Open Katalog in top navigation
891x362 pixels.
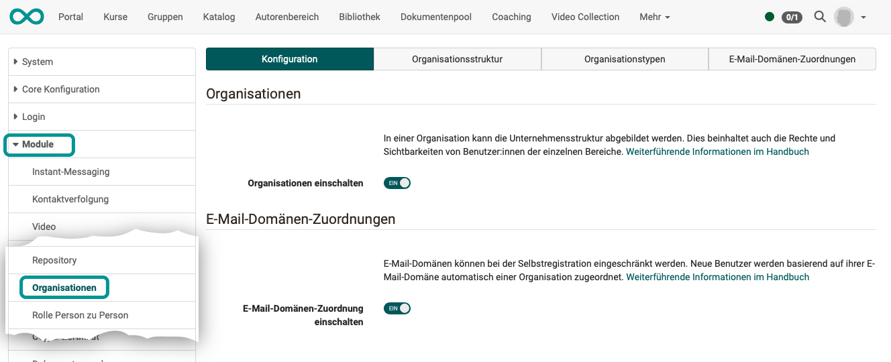219,17
